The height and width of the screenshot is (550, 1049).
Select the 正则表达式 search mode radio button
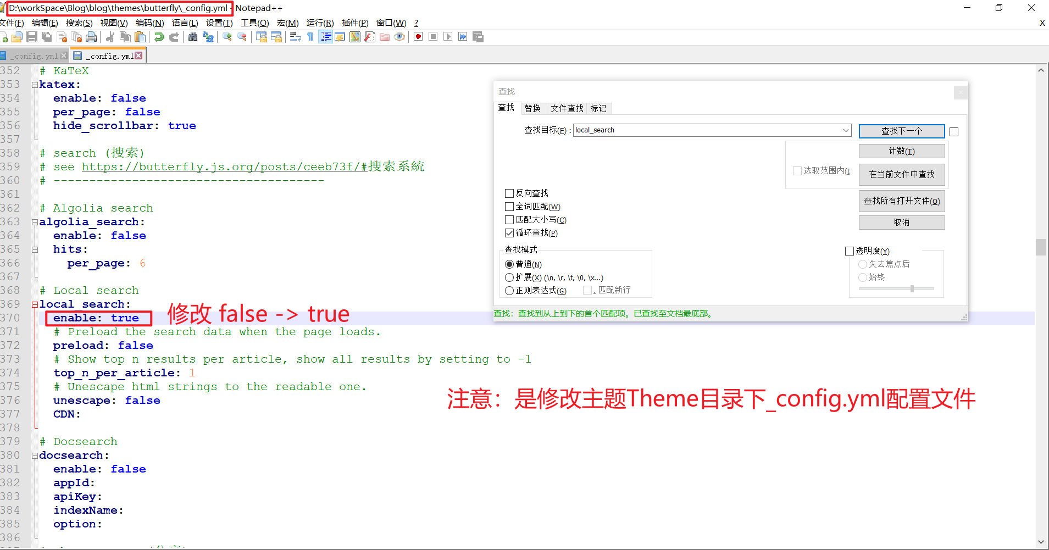point(509,291)
